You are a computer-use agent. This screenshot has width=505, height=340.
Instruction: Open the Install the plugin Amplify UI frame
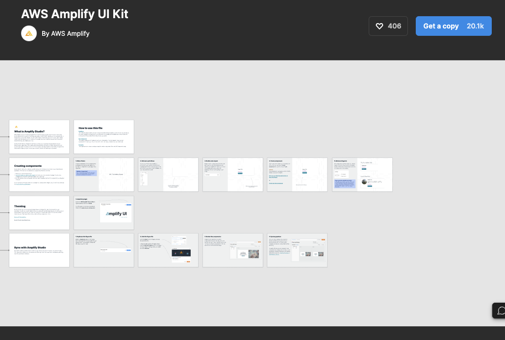click(104, 213)
